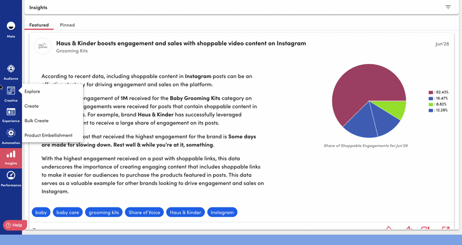
Task: Open the Maia assistant icon
Action: [11, 26]
